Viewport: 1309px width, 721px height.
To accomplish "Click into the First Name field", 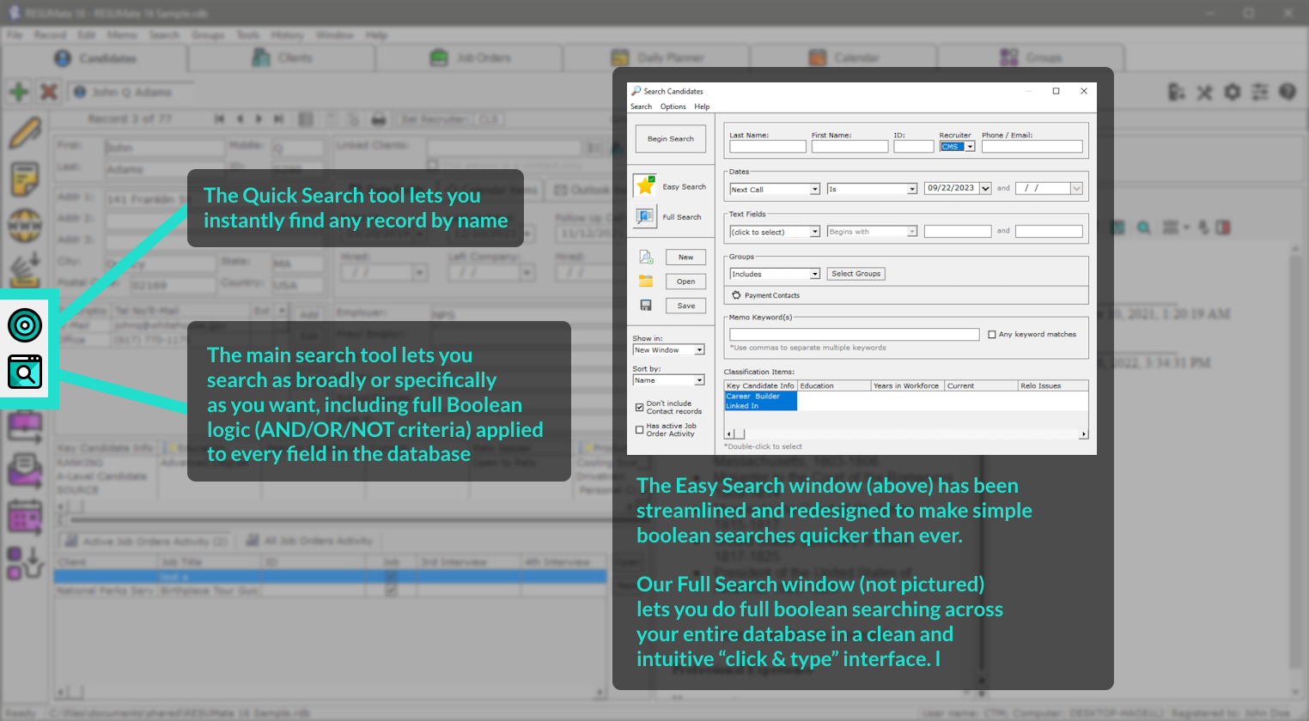I will [849, 147].
